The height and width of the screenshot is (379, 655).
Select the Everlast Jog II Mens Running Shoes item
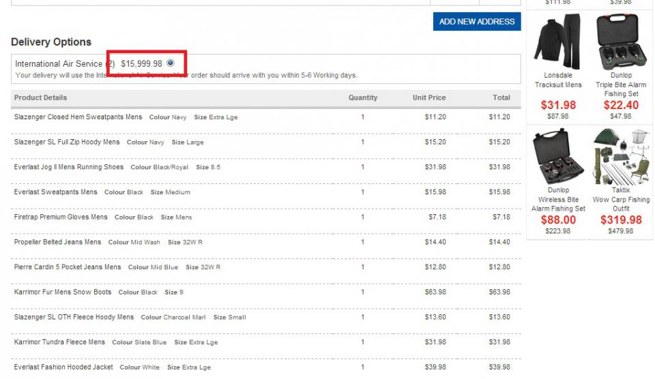pos(69,167)
